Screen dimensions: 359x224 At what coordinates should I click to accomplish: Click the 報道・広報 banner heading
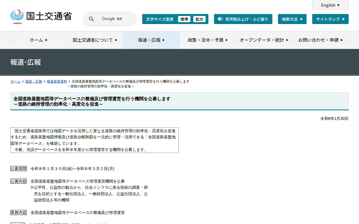26,62
